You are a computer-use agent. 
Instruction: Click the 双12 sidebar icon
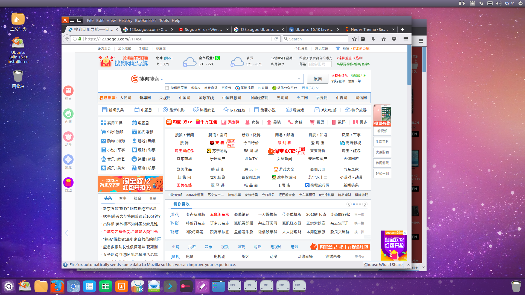tap(68, 183)
